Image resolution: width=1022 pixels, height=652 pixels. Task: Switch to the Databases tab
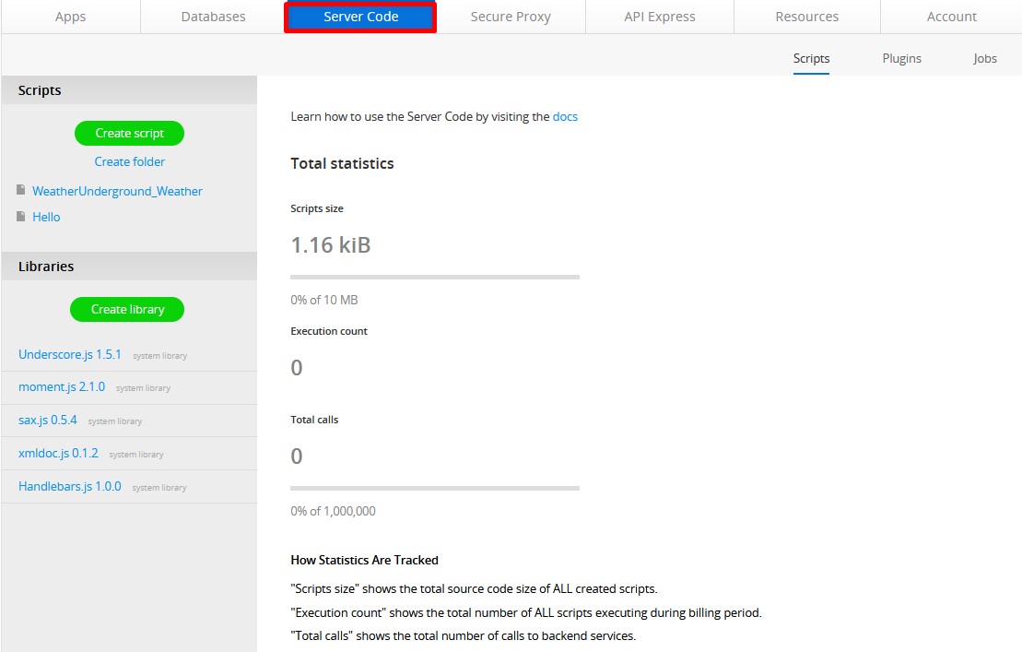pyautogui.click(x=213, y=17)
